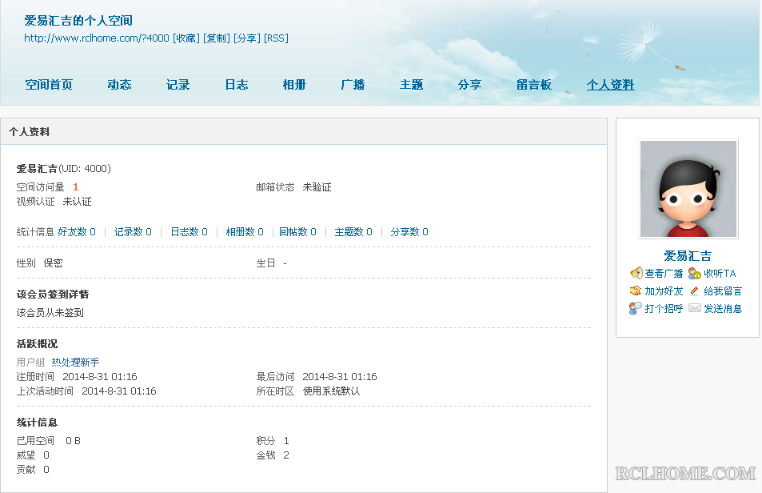Click the 空间访问量 value 1

pos(75,187)
